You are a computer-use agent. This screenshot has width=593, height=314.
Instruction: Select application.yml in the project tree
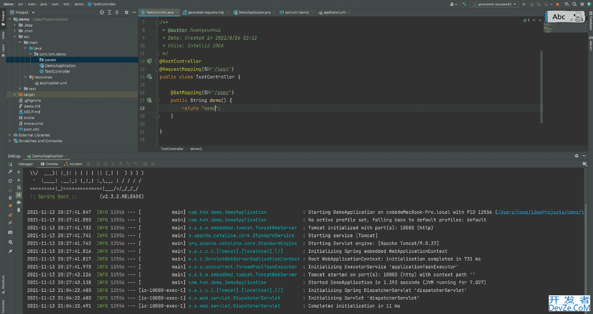click(53, 83)
